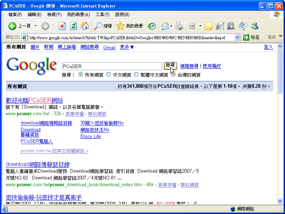285x214 pixels.
Task: Open the 說明(H) menu
Action: point(122,15)
